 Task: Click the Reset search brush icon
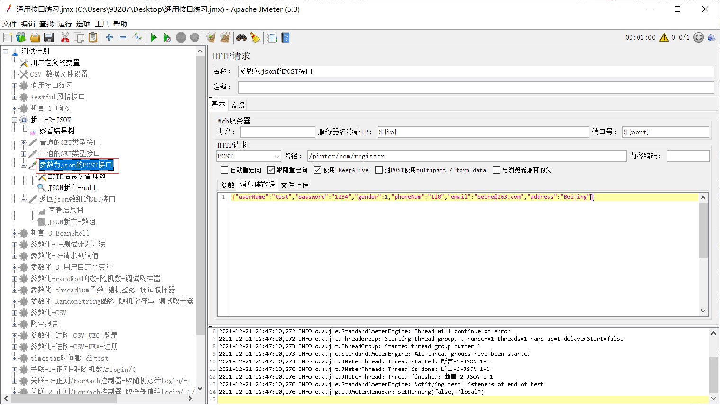coord(255,37)
